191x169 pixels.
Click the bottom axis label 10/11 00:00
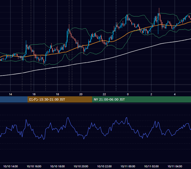(128, 166)
